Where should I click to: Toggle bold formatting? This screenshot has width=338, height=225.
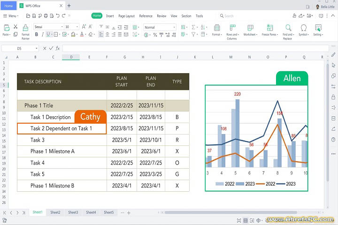pyautogui.click(x=37, y=34)
